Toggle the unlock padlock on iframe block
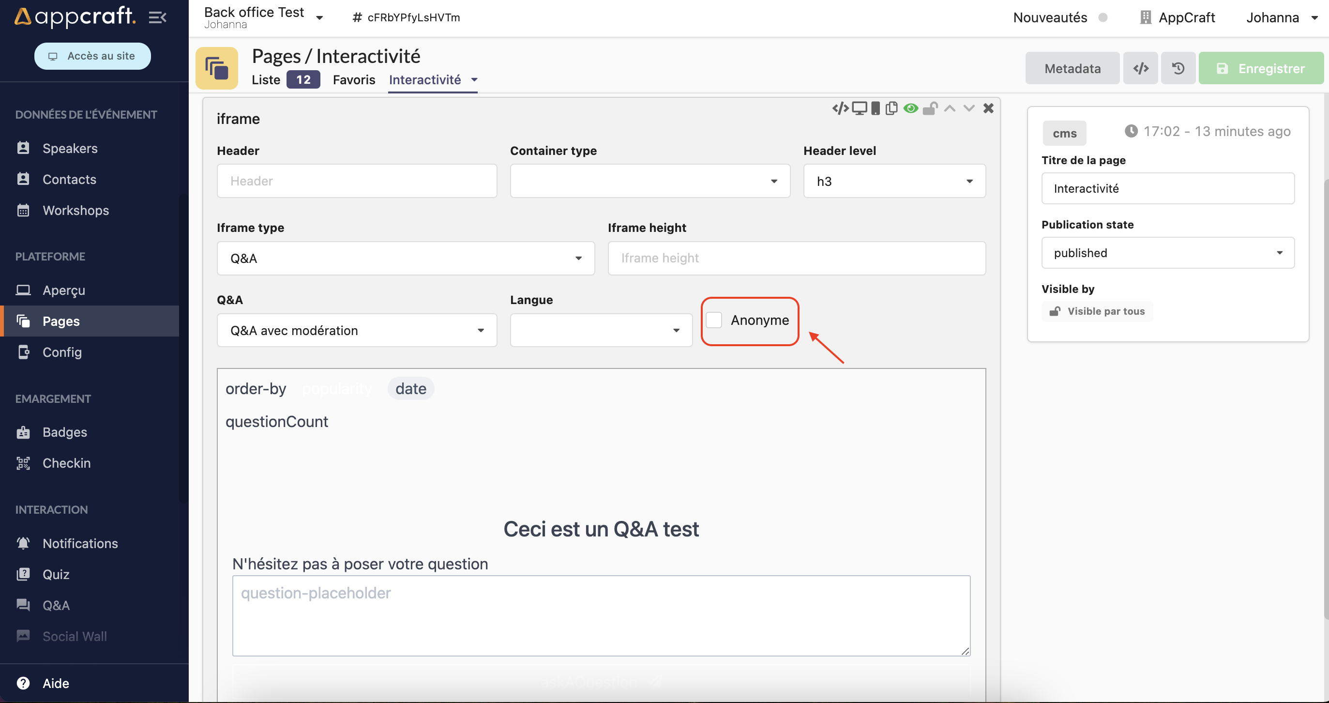Screen dimensions: 1329x703 tap(930, 108)
